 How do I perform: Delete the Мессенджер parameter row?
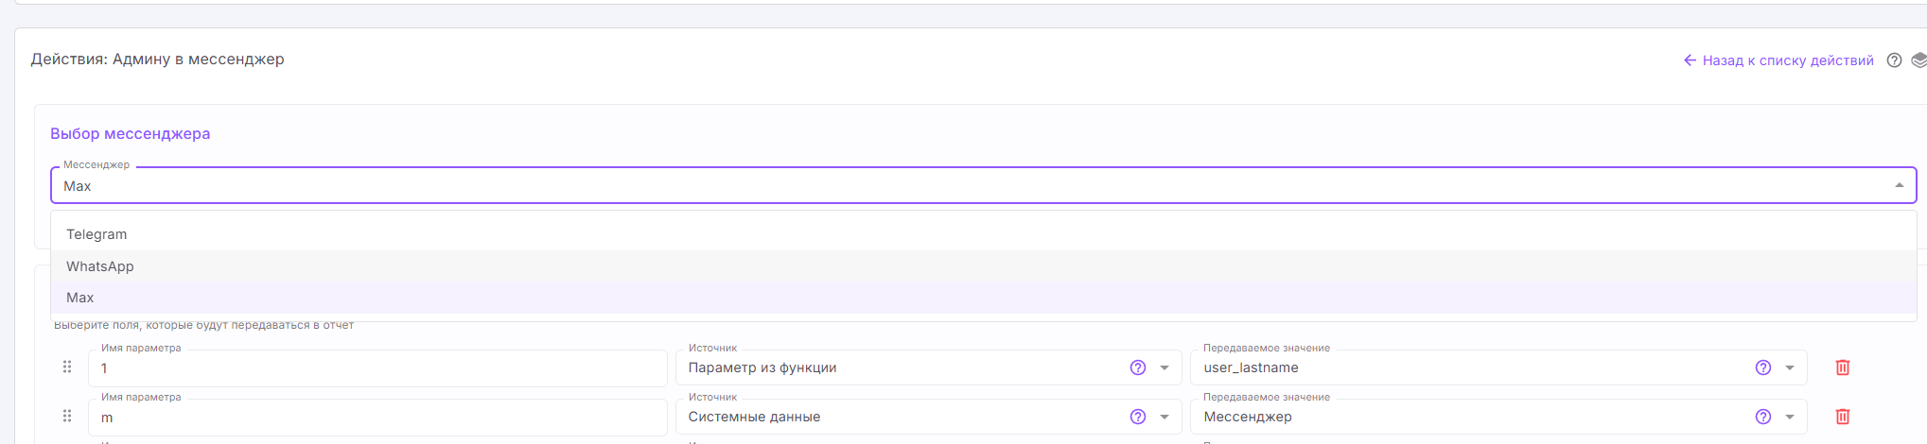(x=1842, y=417)
